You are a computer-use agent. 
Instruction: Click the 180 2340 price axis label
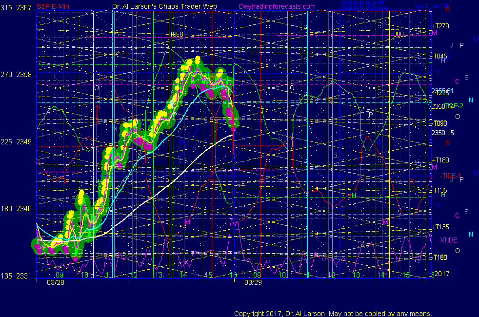pos(16,209)
